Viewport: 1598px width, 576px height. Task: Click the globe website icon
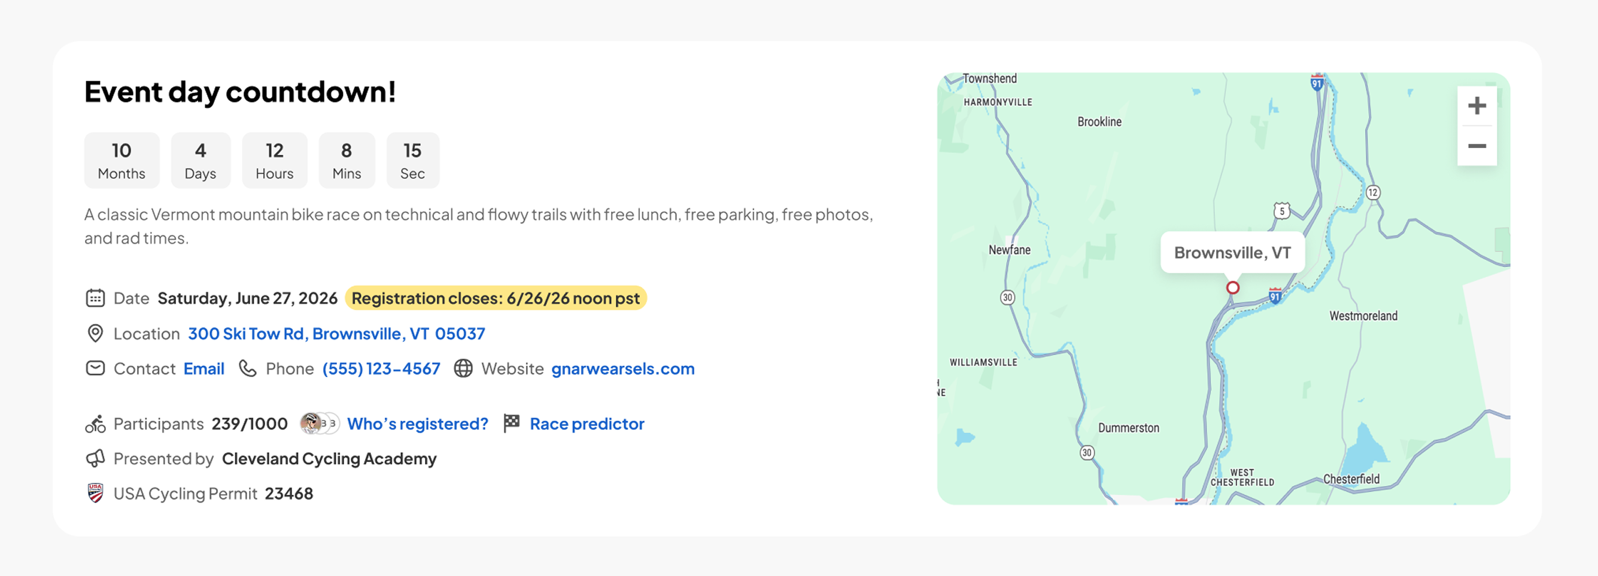(x=463, y=369)
